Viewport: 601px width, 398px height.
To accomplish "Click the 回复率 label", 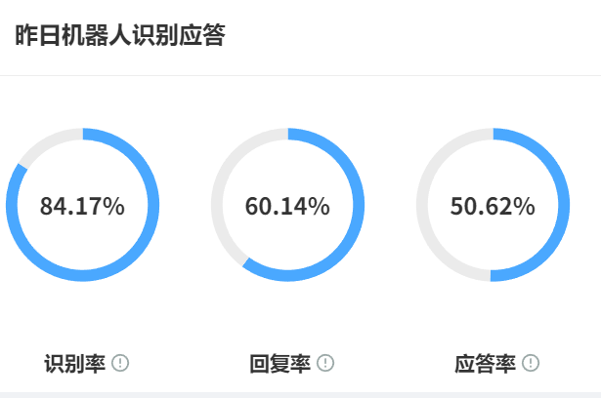I will pyautogui.click(x=279, y=364).
